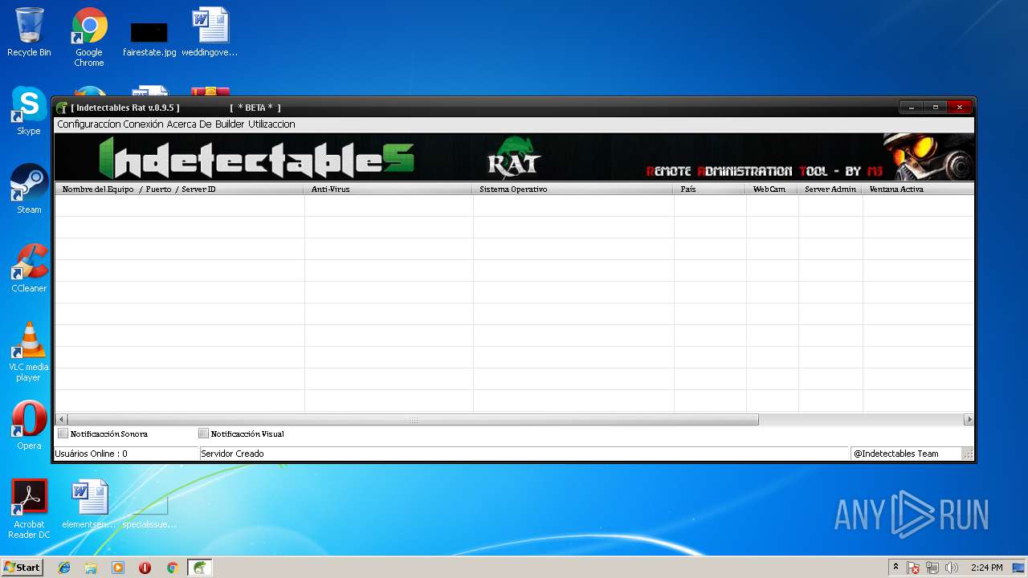Enable the Notificacción Visual checkbox
Viewport: 1028px width, 578px height.
pos(203,433)
